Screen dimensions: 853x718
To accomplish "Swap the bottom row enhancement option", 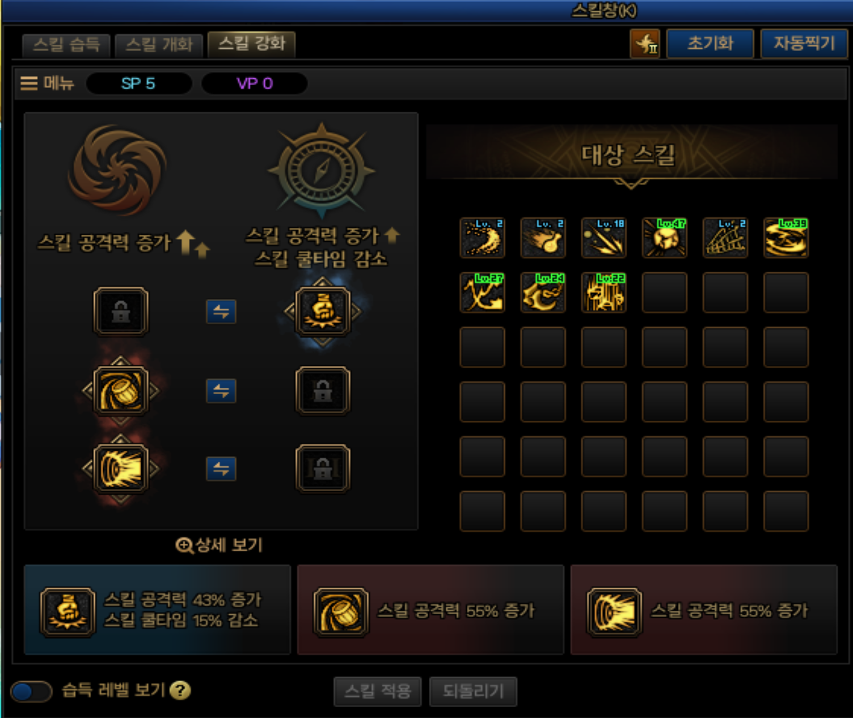I will pyautogui.click(x=221, y=468).
